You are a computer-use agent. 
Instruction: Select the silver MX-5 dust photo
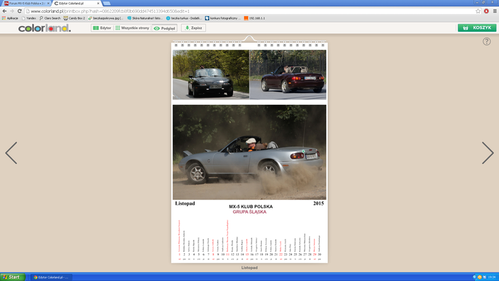click(249, 152)
